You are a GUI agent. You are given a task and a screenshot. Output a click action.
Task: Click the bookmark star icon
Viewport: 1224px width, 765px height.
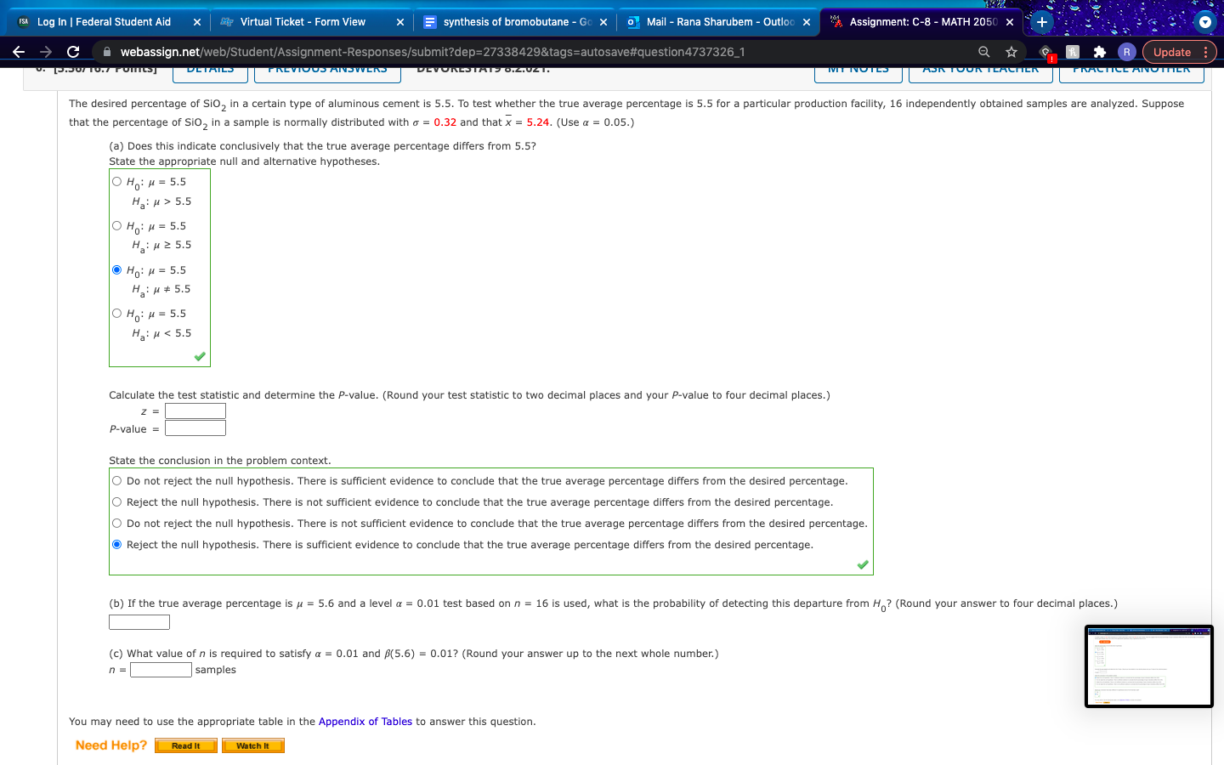(1011, 51)
